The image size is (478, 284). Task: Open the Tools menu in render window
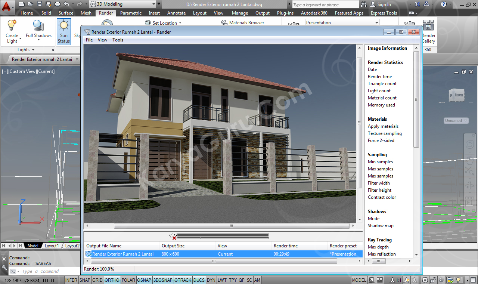pyautogui.click(x=118, y=40)
